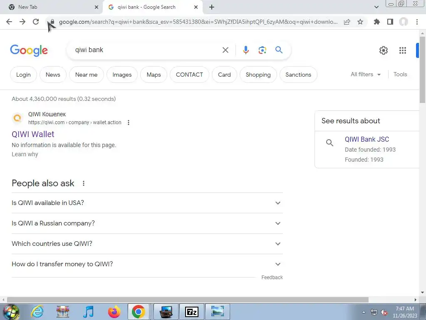The width and height of the screenshot is (426, 320).
Task: Reload the page with the refresh icon
Action: point(36,22)
